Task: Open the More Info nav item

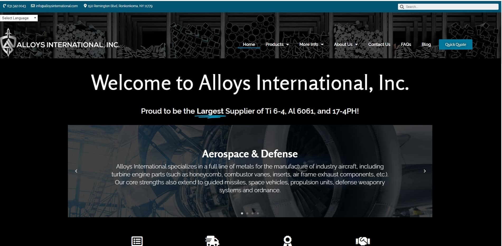Action: [309, 44]
